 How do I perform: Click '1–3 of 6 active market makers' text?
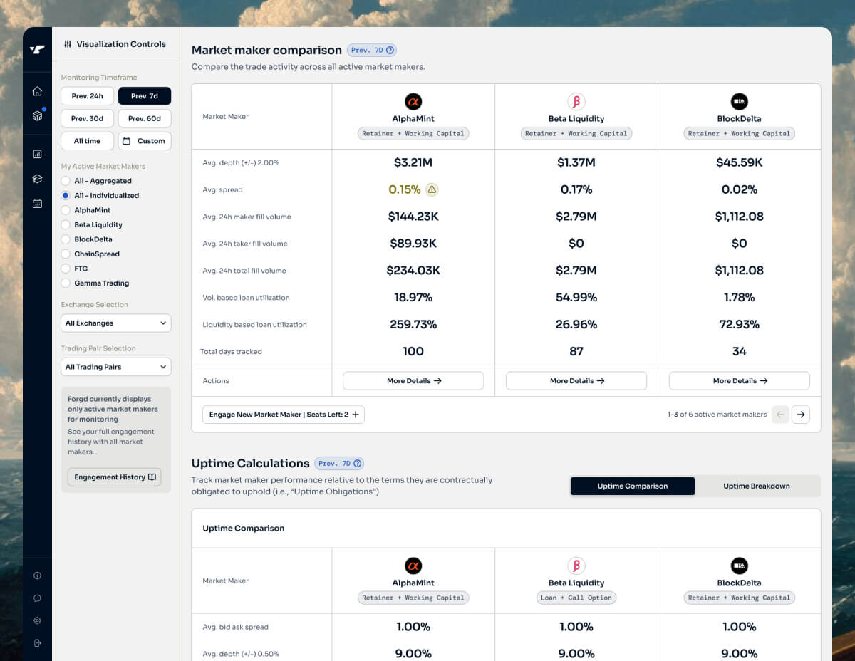point(717,415)
